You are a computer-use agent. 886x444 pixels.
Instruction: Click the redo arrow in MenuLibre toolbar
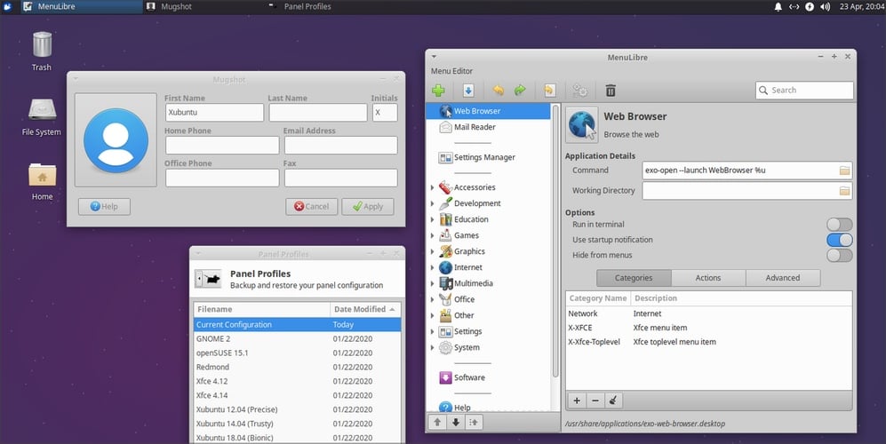point(520,91)
